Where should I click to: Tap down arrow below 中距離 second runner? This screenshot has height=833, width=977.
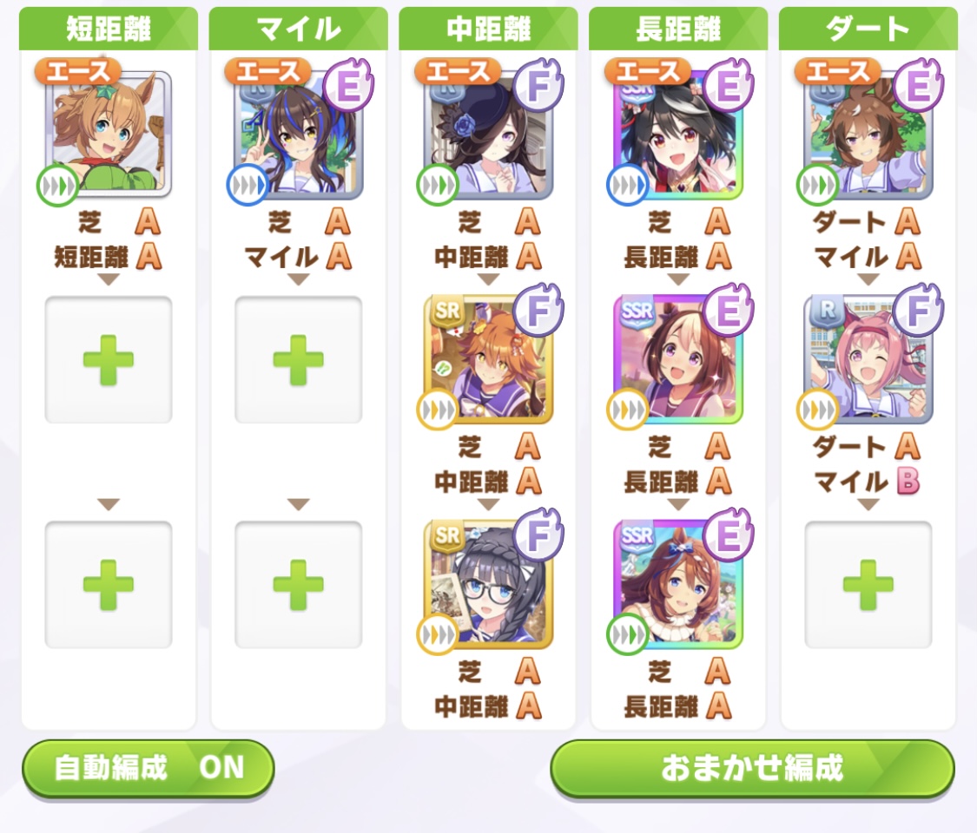(488, 503)
